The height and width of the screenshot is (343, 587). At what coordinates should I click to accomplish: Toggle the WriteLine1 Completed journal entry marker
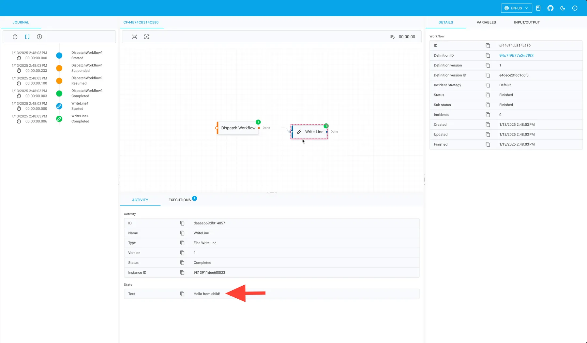(59, 119)
